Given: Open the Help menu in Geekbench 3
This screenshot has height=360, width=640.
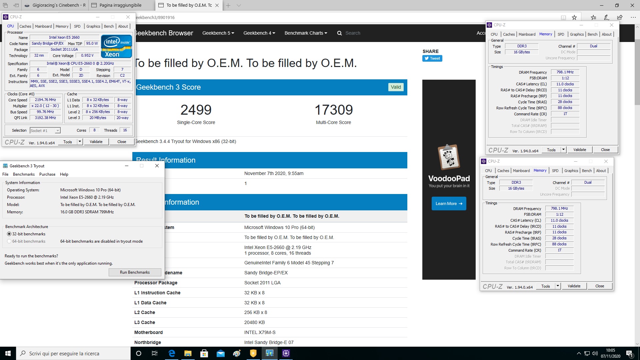Looking at the screenshot, I should (x=64, y=174).
